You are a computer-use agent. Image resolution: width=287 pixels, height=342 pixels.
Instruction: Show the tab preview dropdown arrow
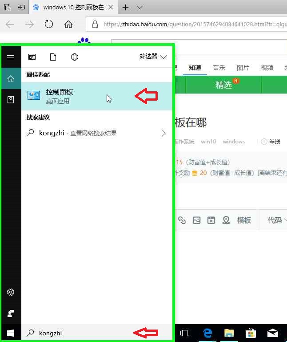click(x=140, y=8)
